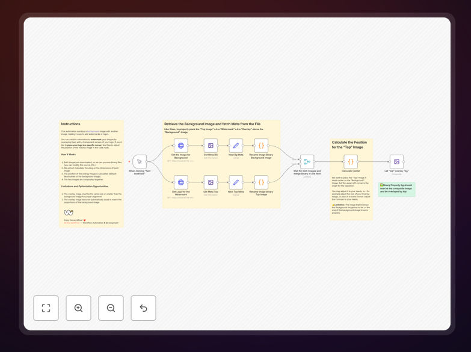Image resolution: width=471 pixels, height=352 pixels.
Task: Click the 'Retrieve the Background Image' sticky note title
Action: point(212,124)
